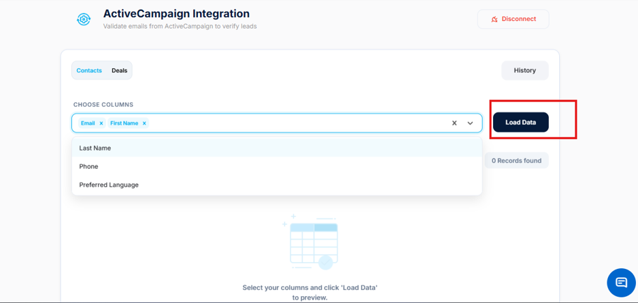The width and height of the screenshot is (638, 303).
Task: Click the ActiveCampaign Integration heading
Action: pos(176,14)
